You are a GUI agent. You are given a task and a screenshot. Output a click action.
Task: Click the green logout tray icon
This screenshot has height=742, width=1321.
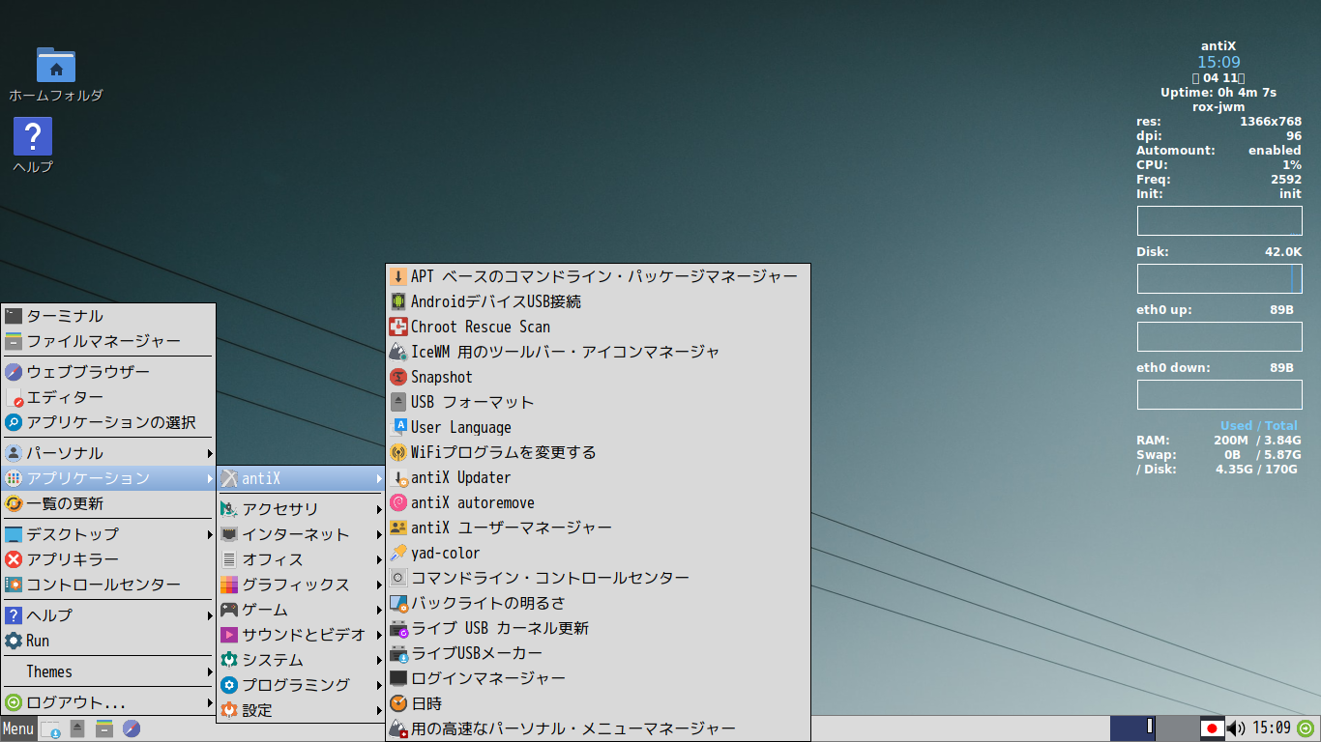pos(1306,728)
